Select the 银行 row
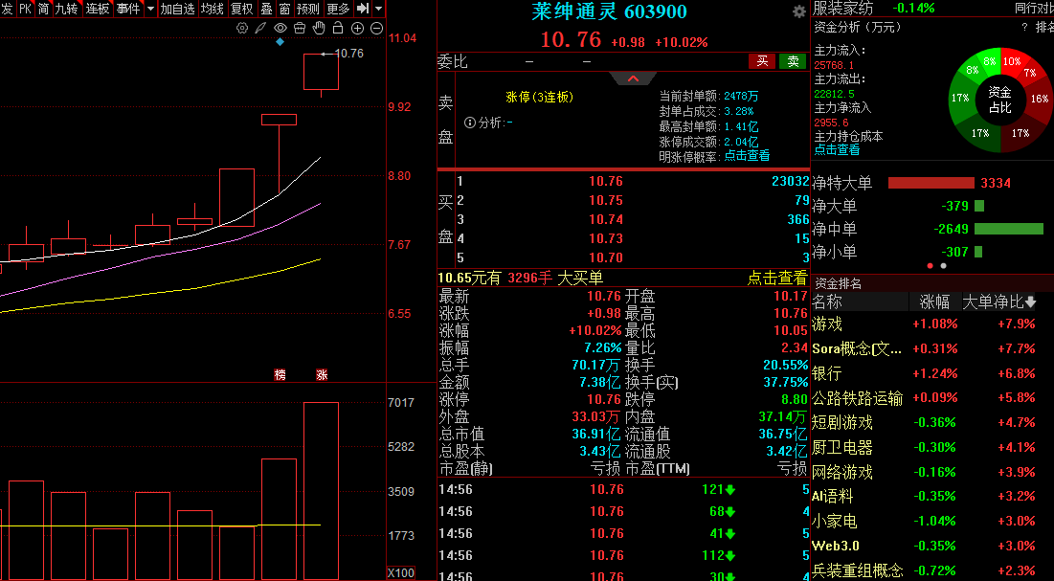 [x=932, y=373]
